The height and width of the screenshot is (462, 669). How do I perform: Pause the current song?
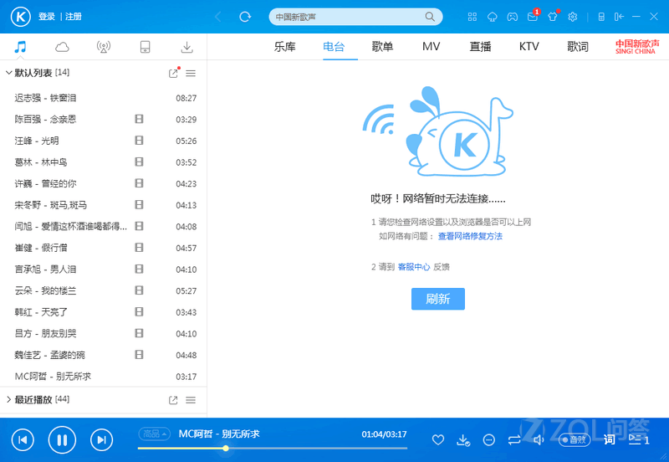coord(62,439)
